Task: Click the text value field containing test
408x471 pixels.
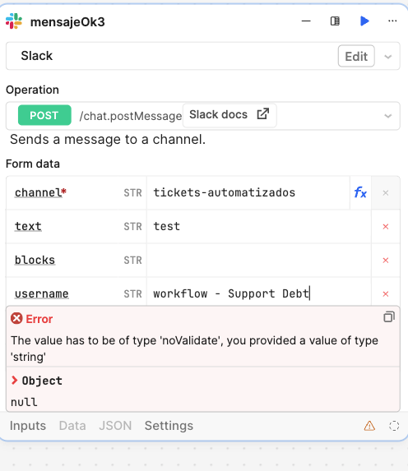Action: 259,227
